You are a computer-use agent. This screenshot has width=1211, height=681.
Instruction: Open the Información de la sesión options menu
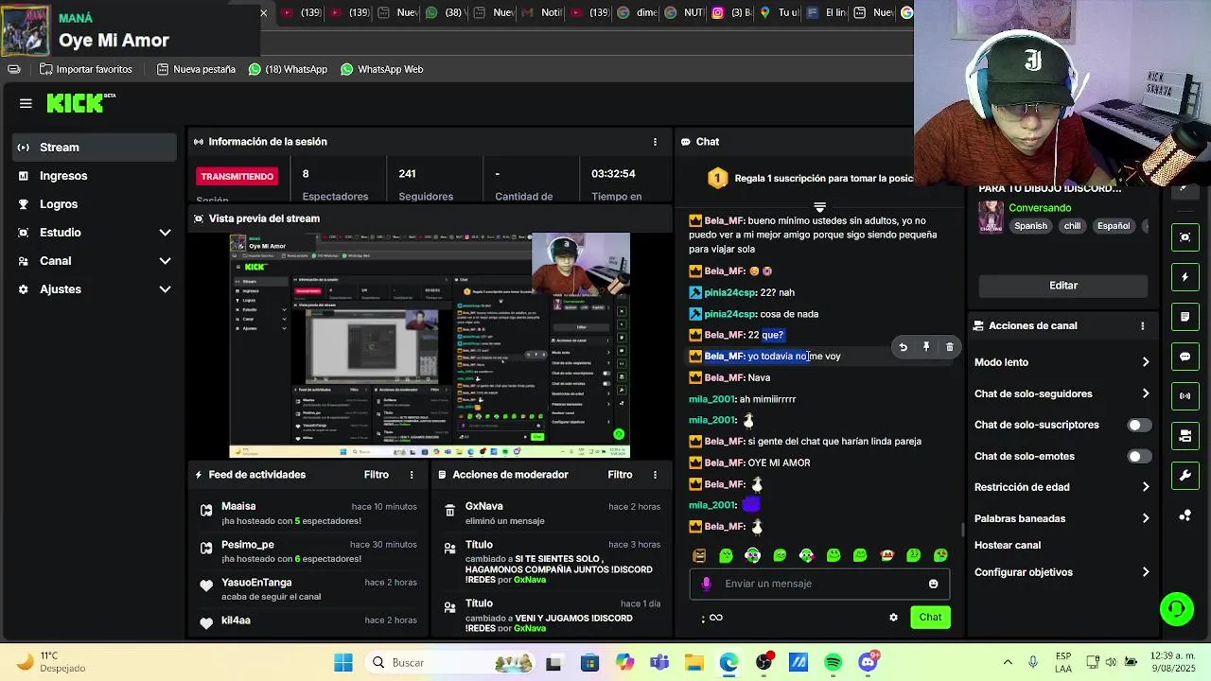(x=655, y=142)
